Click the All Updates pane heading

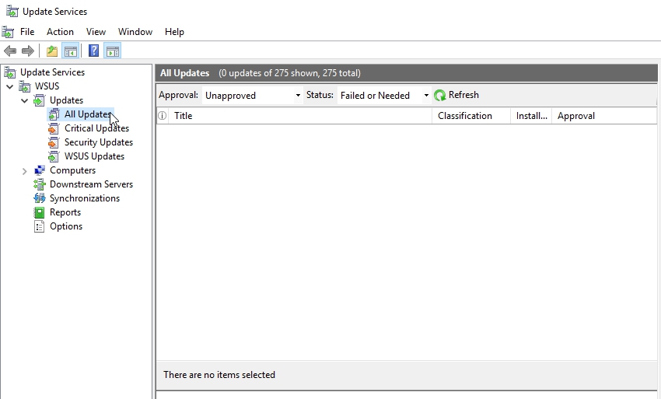(x=184, y=73)
